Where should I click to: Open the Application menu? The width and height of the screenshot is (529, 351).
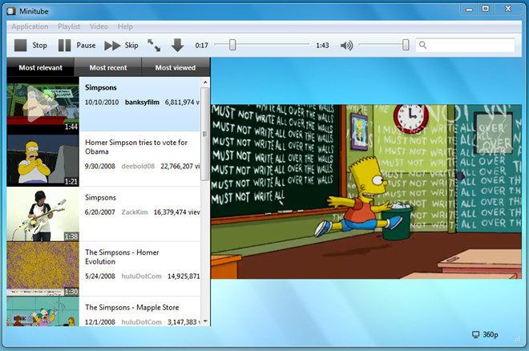[x=30, y=26]
